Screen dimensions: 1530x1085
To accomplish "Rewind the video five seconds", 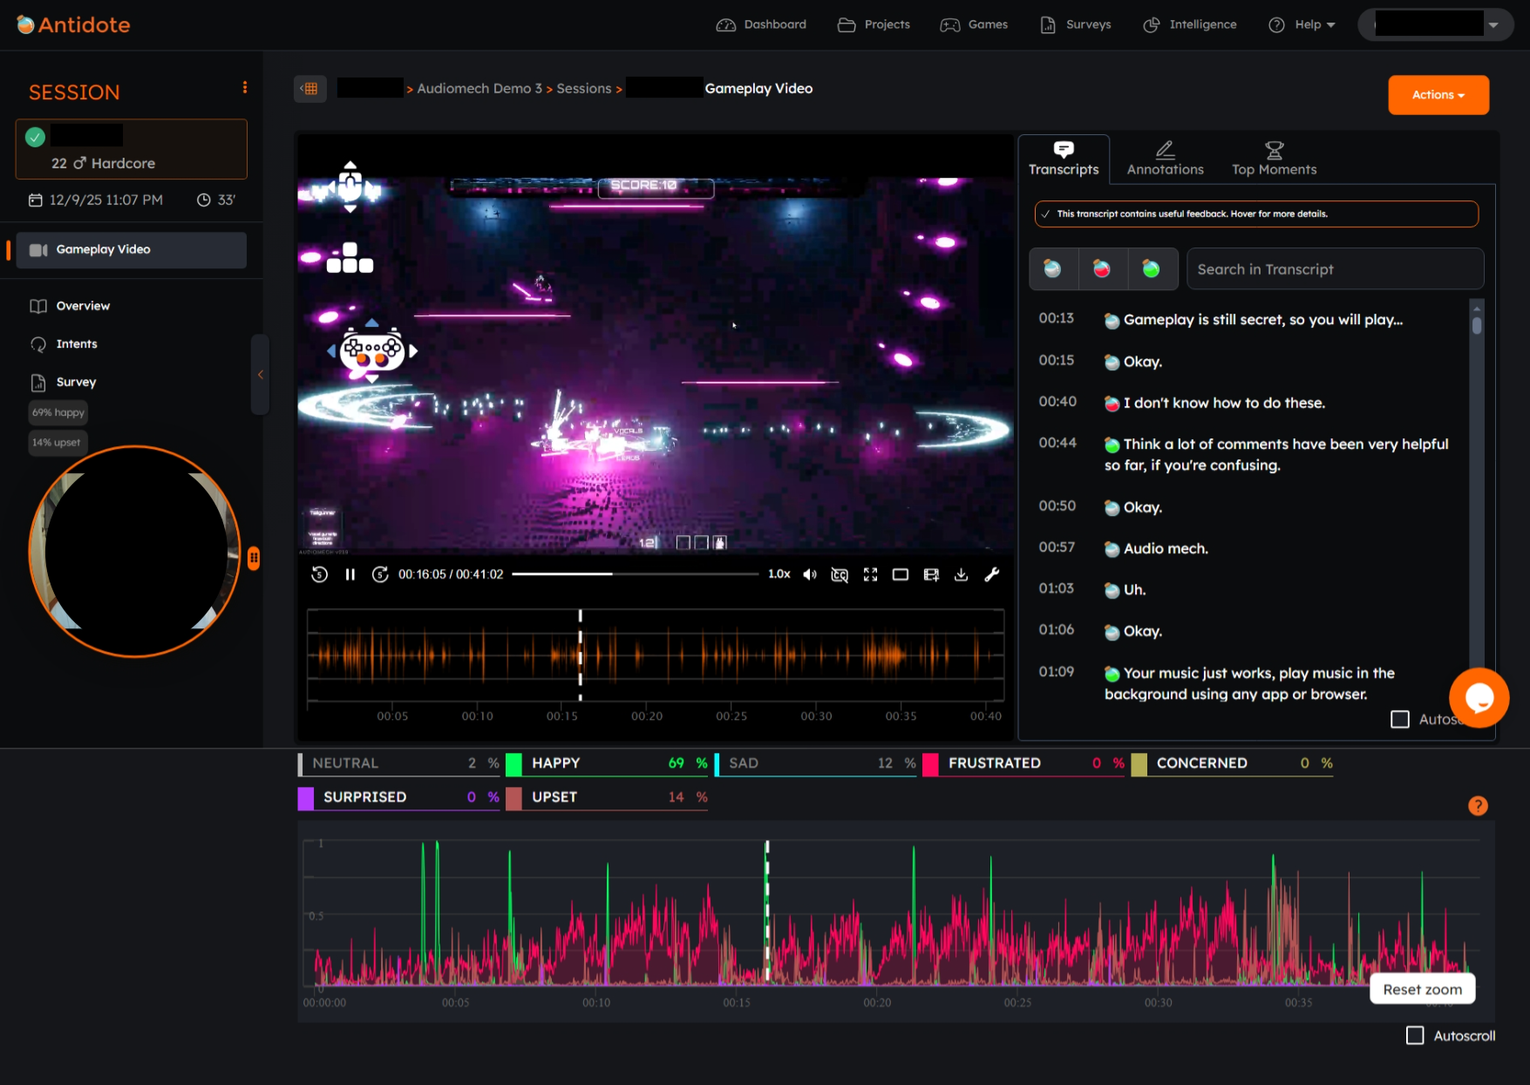I will 320,574.
